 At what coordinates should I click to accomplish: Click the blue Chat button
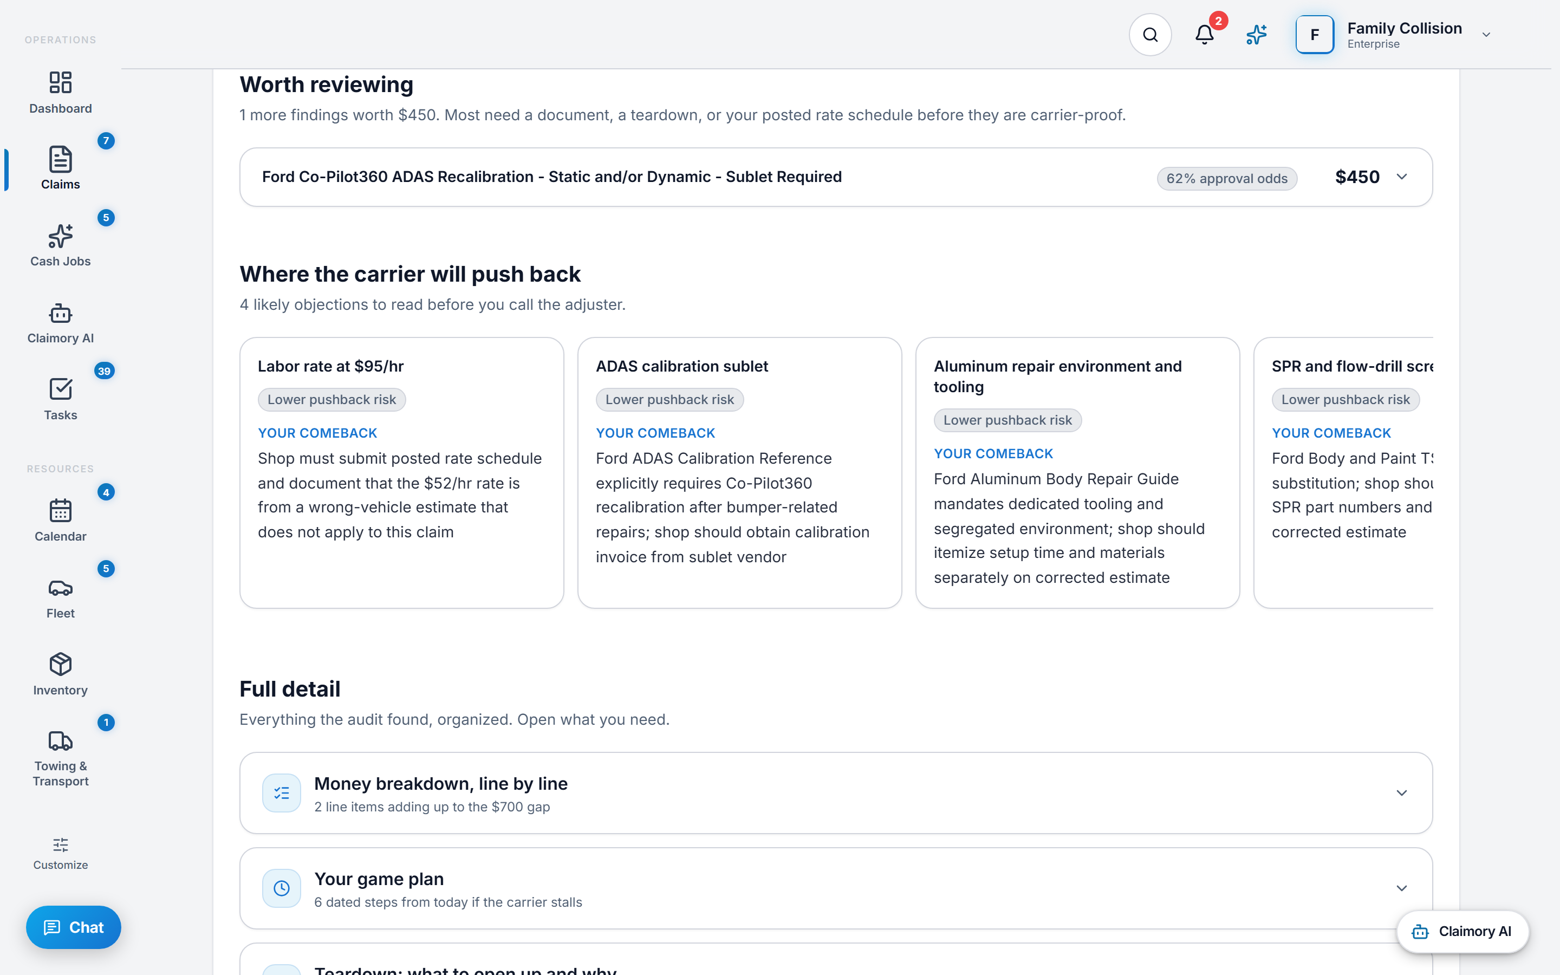pyautogui.click(x=74, y=927)
